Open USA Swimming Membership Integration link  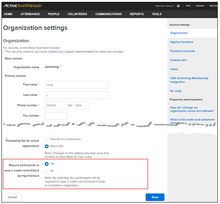tap(189, 80)
